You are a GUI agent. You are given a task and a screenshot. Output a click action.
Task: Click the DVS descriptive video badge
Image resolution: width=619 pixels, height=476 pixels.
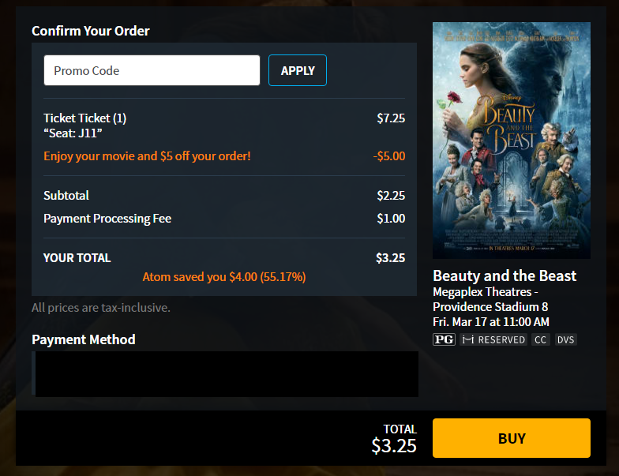pyautogui.click(x=565, y=339)
